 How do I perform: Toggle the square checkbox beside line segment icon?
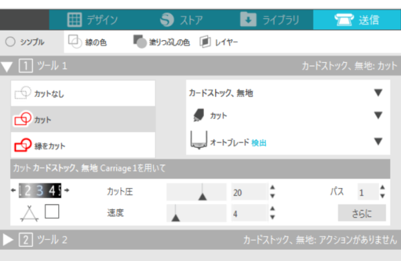point(52,211)
